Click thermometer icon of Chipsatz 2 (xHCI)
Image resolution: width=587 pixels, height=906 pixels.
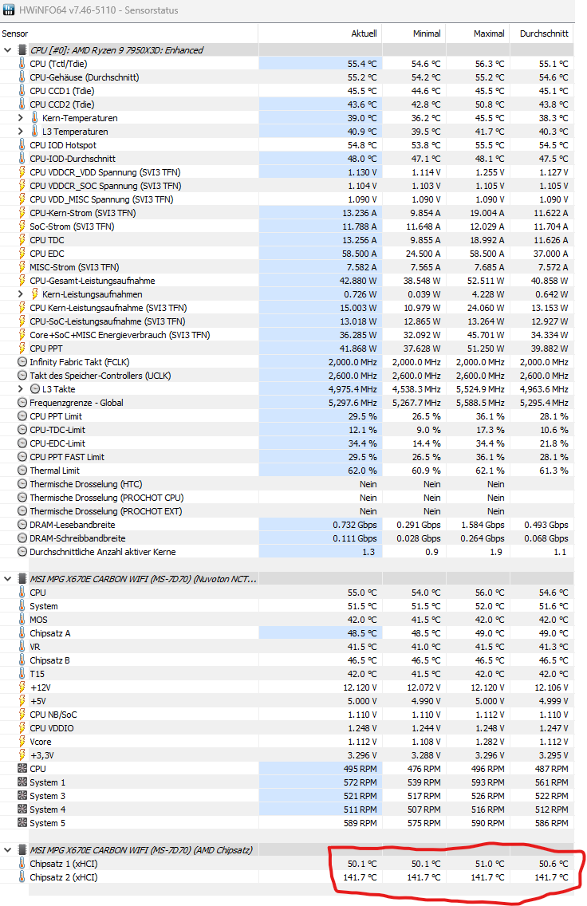coord(22,877)
